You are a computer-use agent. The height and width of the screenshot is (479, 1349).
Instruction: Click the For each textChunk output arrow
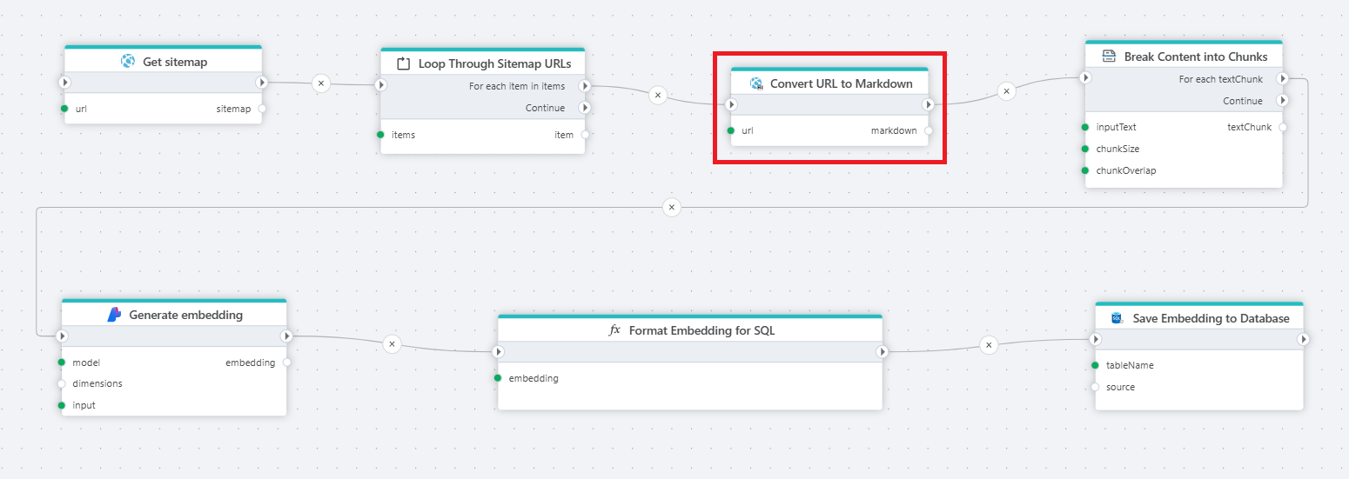pyautogui.click(x=1282, y=79)
